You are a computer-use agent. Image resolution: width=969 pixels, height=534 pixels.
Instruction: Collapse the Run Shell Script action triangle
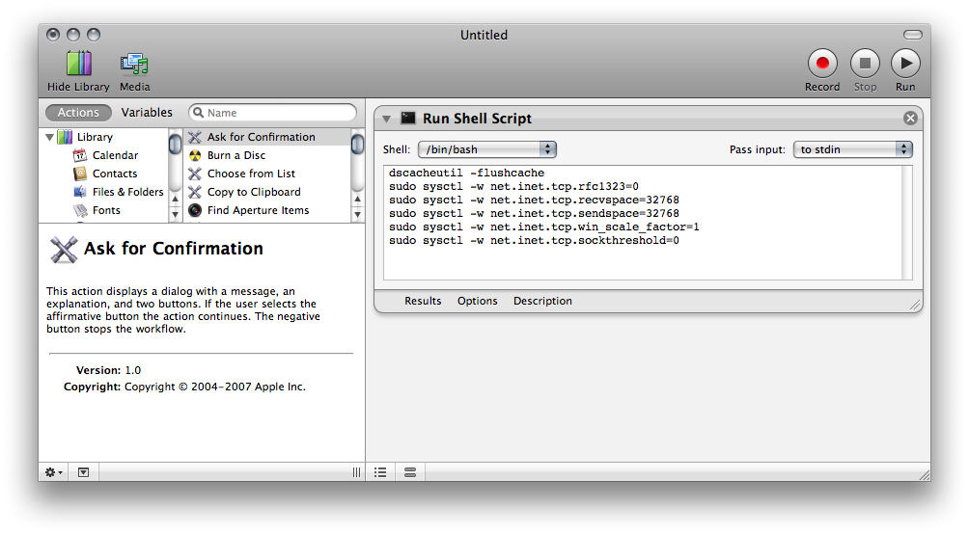(x=386, y=119)
